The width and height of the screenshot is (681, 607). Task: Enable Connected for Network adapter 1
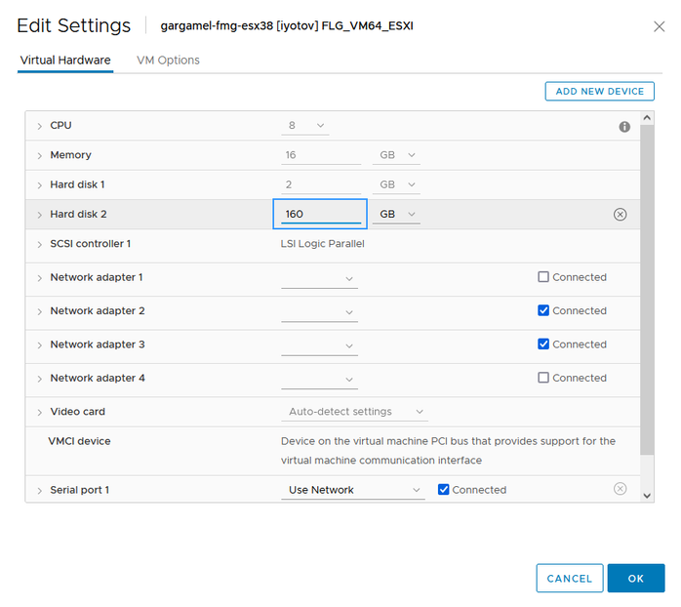coord(543,277)
